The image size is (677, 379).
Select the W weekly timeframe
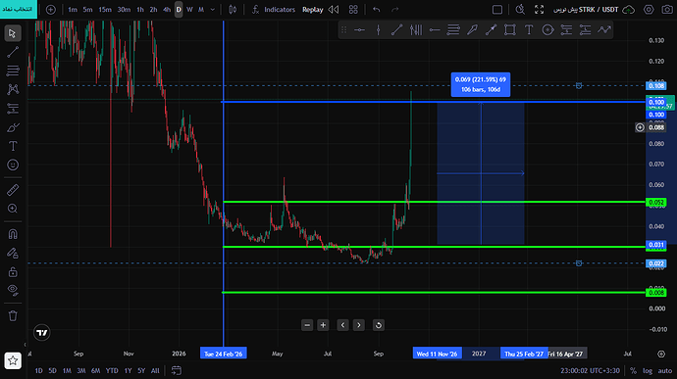click(189, 10)
